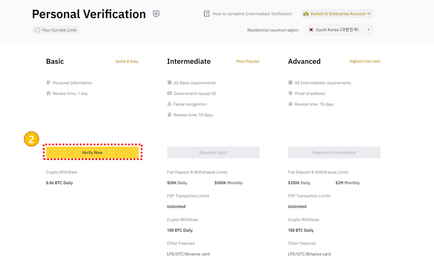Open How to complete Intermediate Verification link
This screenshot has height=275, width=434.
pos(252,14)
